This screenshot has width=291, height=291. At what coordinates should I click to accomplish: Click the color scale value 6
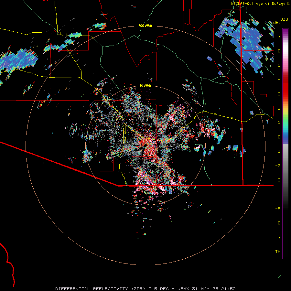(x=279, y=51)
